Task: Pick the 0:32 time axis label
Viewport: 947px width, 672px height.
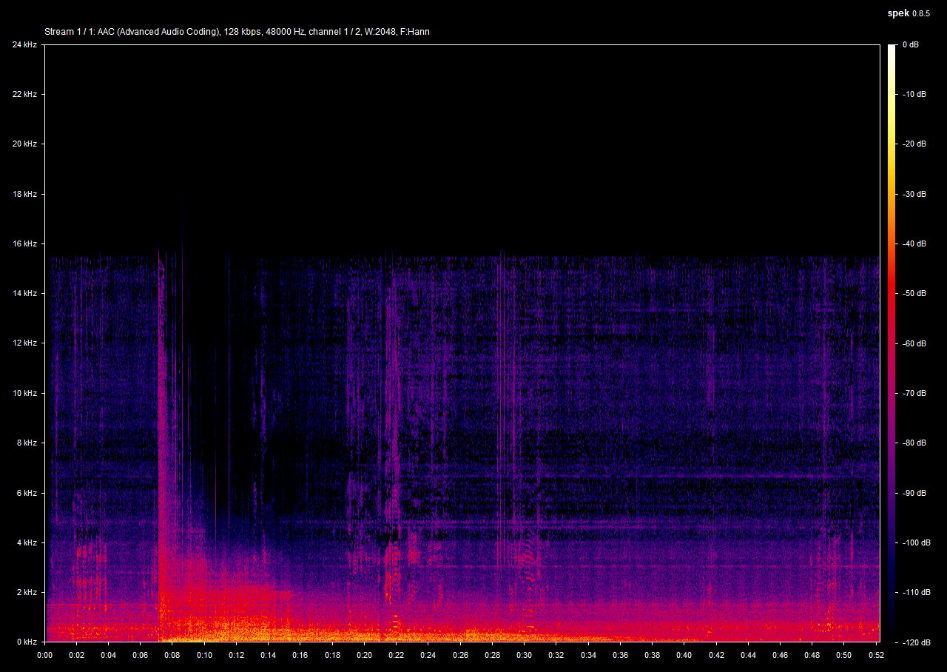Action: tap(556, 655)
